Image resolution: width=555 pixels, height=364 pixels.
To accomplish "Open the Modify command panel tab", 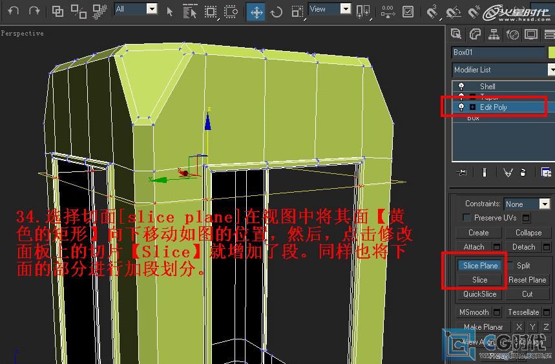I will [475, 34].
